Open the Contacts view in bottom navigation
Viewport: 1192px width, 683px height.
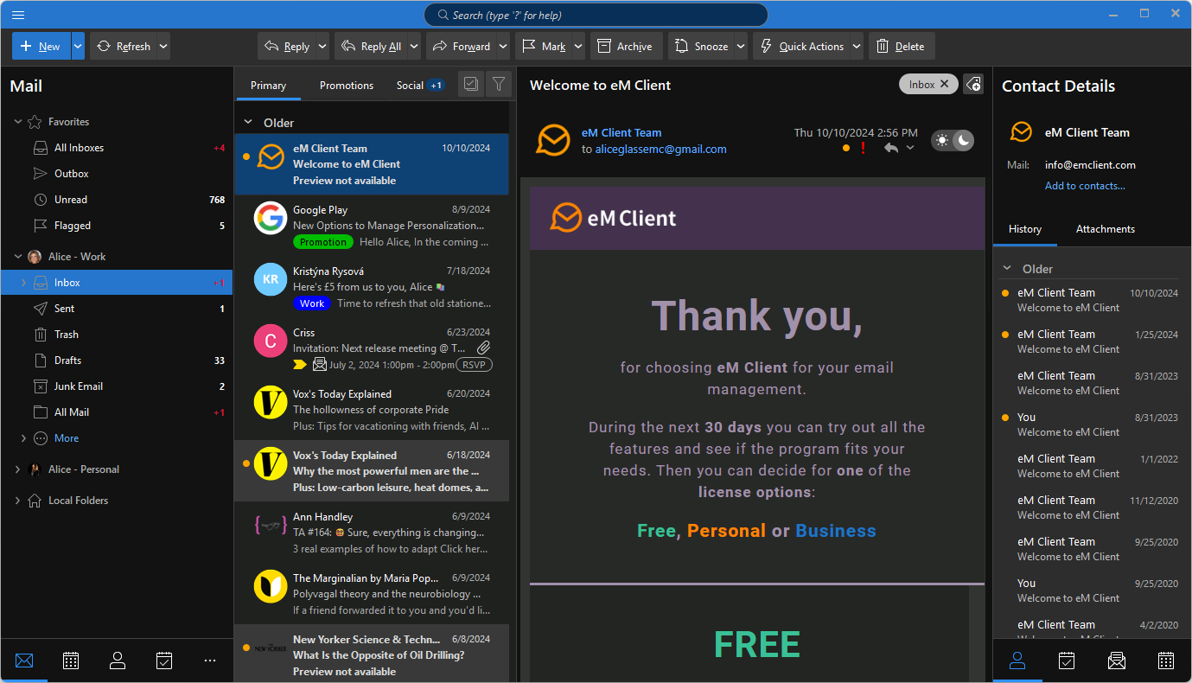click(118, 661)
